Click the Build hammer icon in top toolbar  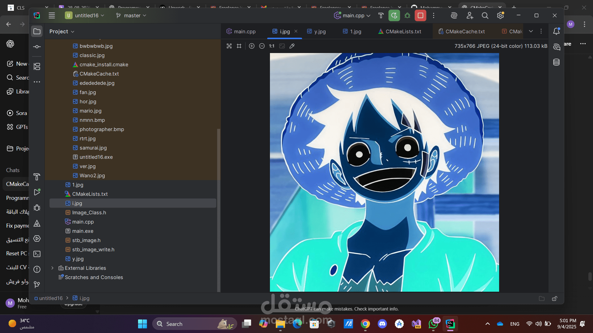(x=381, y=15)
